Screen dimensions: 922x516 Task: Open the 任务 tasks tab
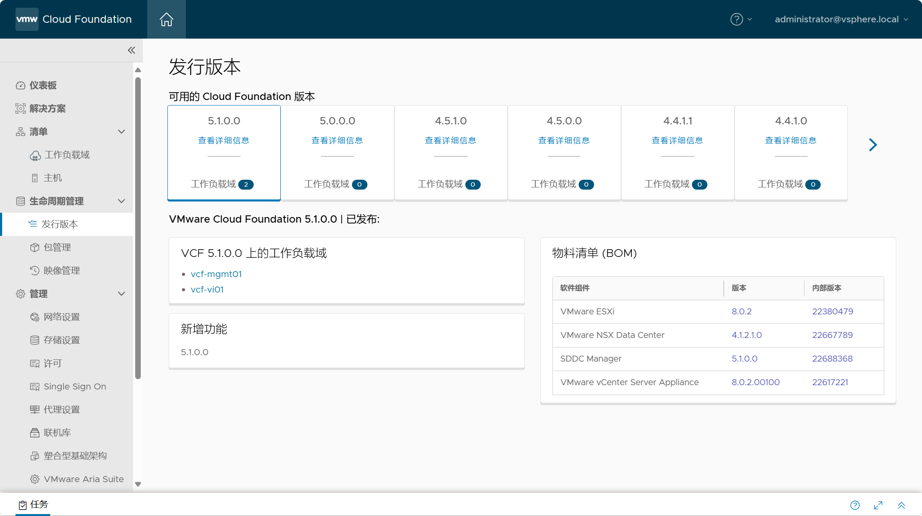pos(33,504)
